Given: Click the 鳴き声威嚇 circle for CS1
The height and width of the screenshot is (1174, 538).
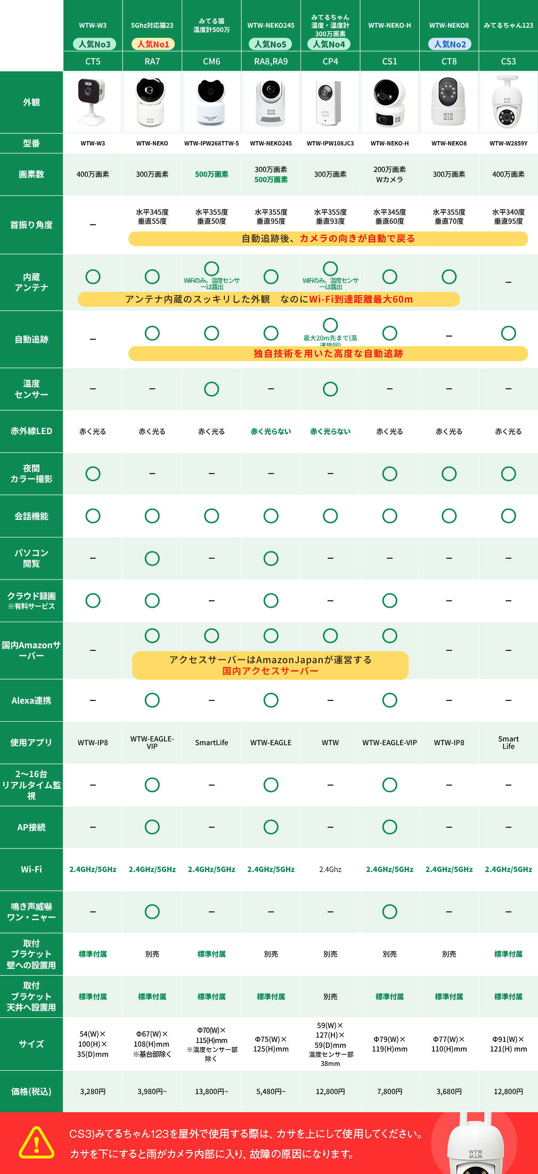Looking at the screenshot, I should point(390,911).
